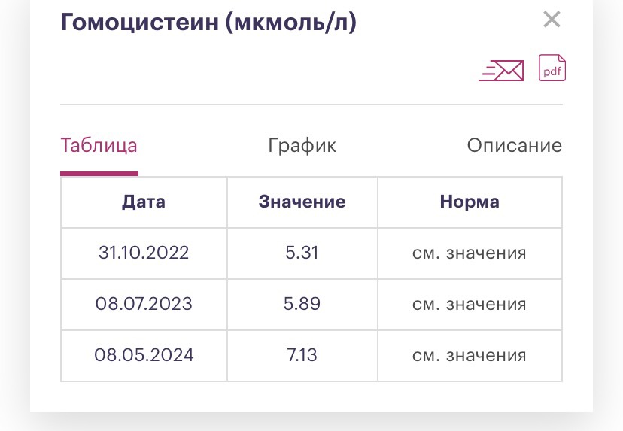Open см. значения for 08.07.2023
The height and width of the screenshot is (431, 623).
click(470, 304)
